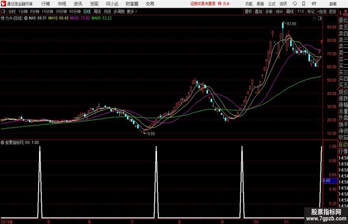The height and width of the screenshot is (224, 348).
Task: Switch to 60分钟 period
Action: [x=75, y=11]
